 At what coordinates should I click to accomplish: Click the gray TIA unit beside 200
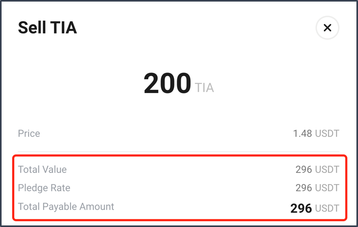204,87
